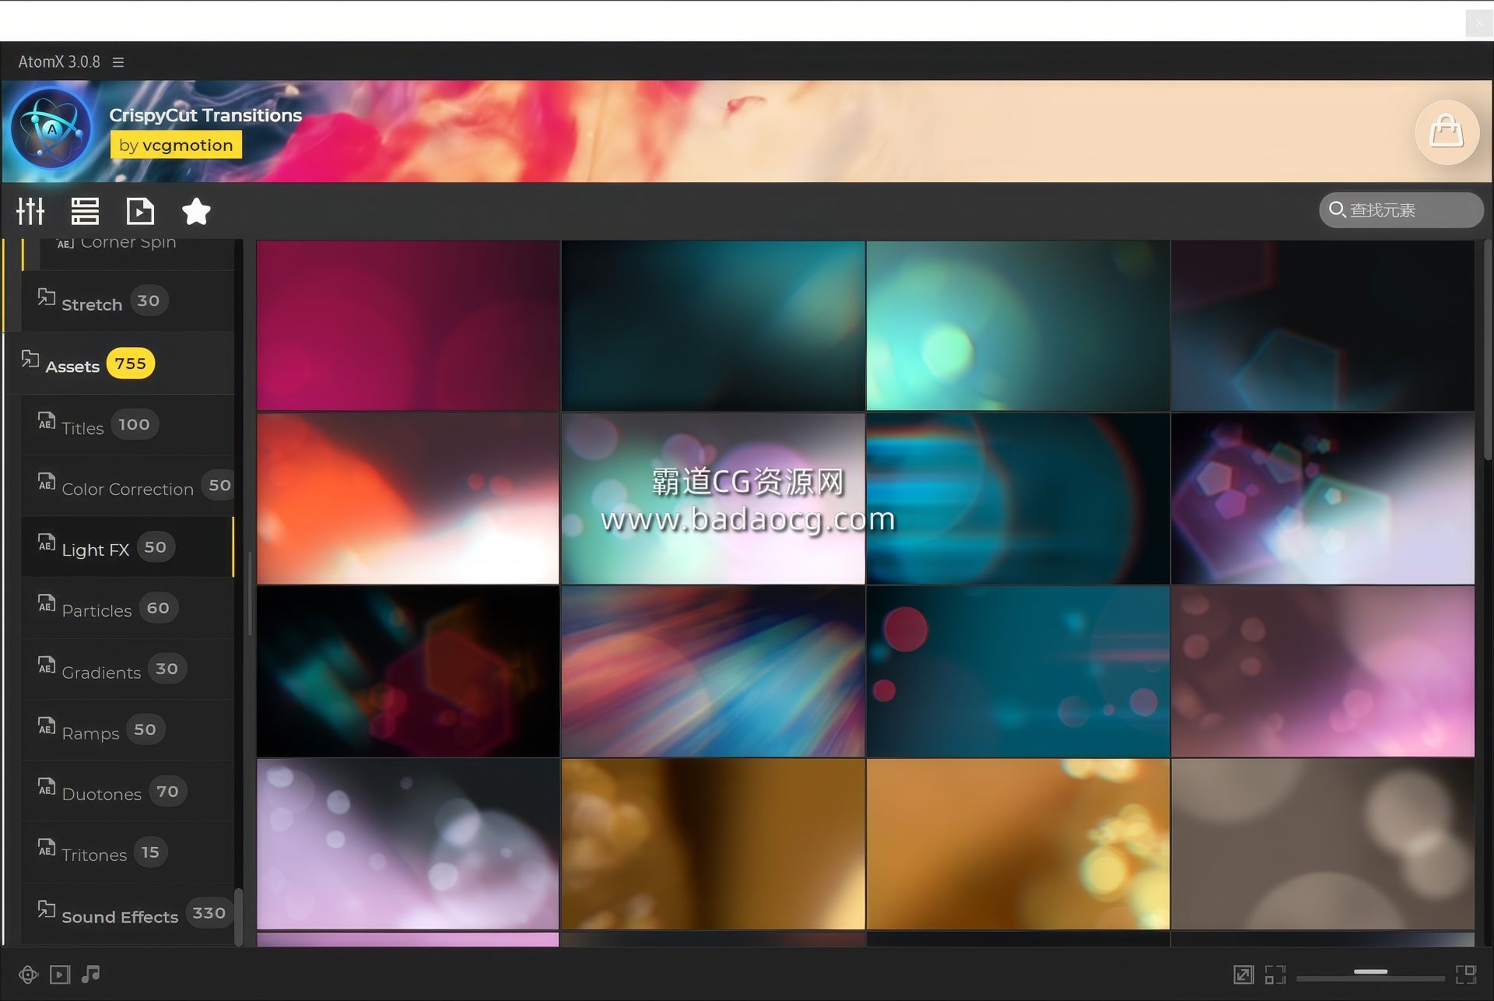Image resolution: width=1494 pixels, height=1001 pixels.
Task: Select the grey-brown bokeh thumbnail
Action: [1323, 844]
